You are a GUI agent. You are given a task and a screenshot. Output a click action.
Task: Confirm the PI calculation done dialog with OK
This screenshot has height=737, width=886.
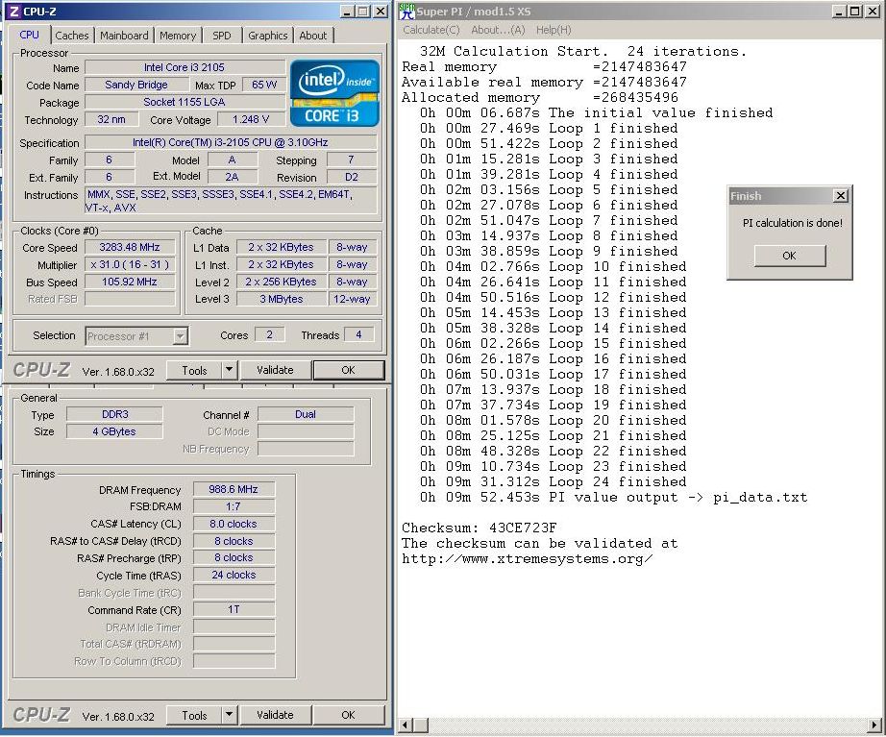[x=789, y=256]
